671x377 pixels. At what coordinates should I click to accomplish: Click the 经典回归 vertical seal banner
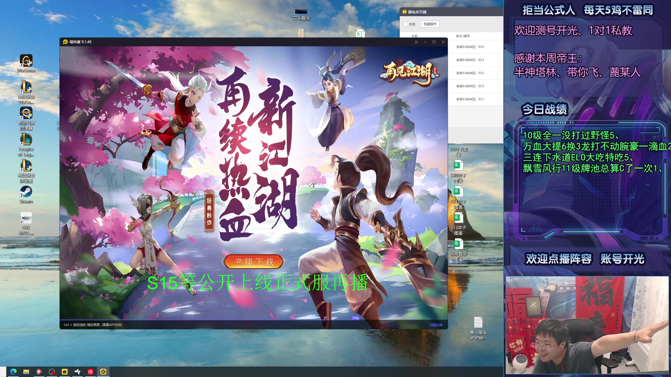coord(209,212)
